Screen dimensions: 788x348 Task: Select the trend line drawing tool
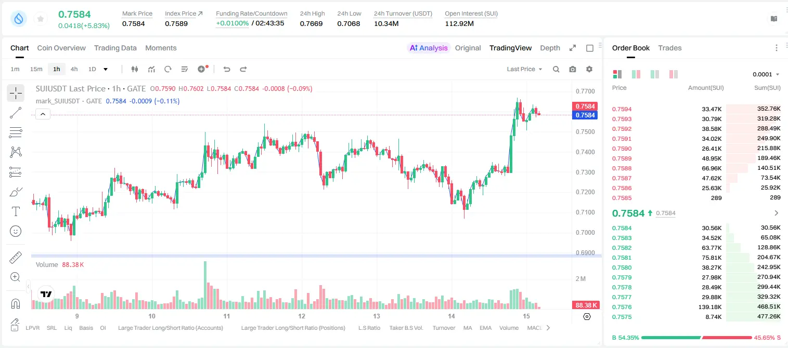(x=16, y=113)
